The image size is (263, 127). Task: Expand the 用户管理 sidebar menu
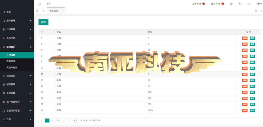pyautogui.click(x=17, y=21)
